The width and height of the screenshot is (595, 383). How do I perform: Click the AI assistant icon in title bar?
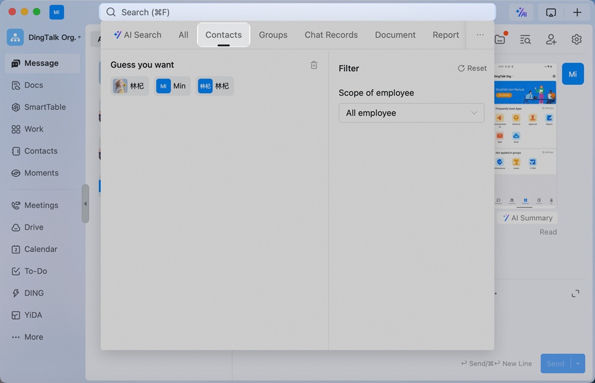[x=521, y=13]
